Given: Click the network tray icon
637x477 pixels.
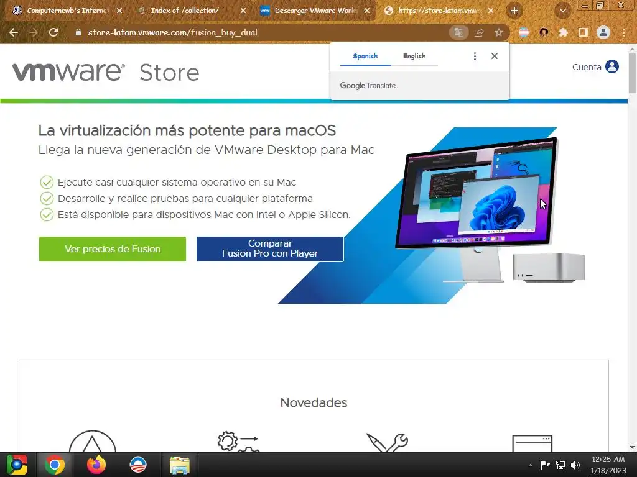Looking at the screenshot, I should (560, 465).
